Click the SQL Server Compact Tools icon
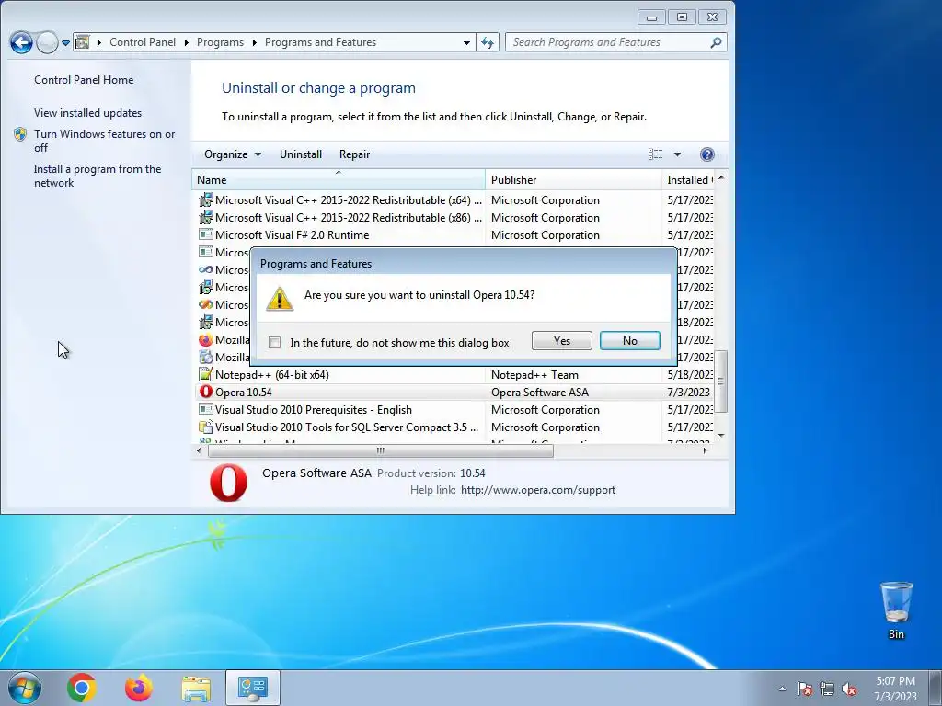The image size is (942, 706). tap(206, 427)
